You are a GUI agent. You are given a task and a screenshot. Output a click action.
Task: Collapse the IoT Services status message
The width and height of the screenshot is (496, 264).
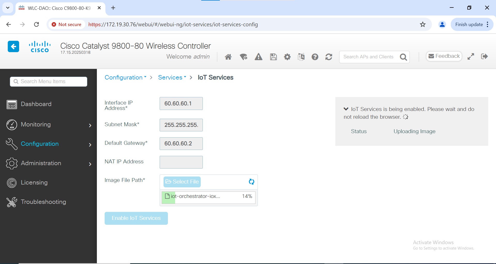346,109
